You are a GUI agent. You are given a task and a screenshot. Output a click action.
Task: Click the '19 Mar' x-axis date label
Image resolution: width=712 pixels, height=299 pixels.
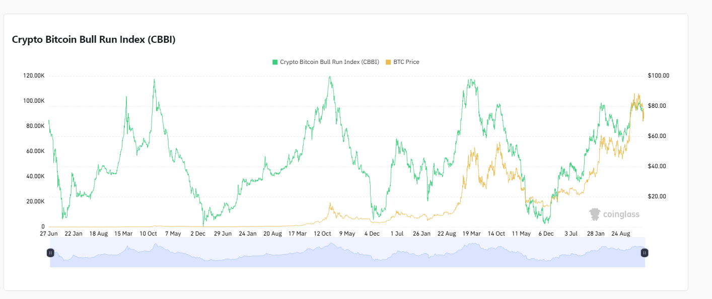[471, 234]
